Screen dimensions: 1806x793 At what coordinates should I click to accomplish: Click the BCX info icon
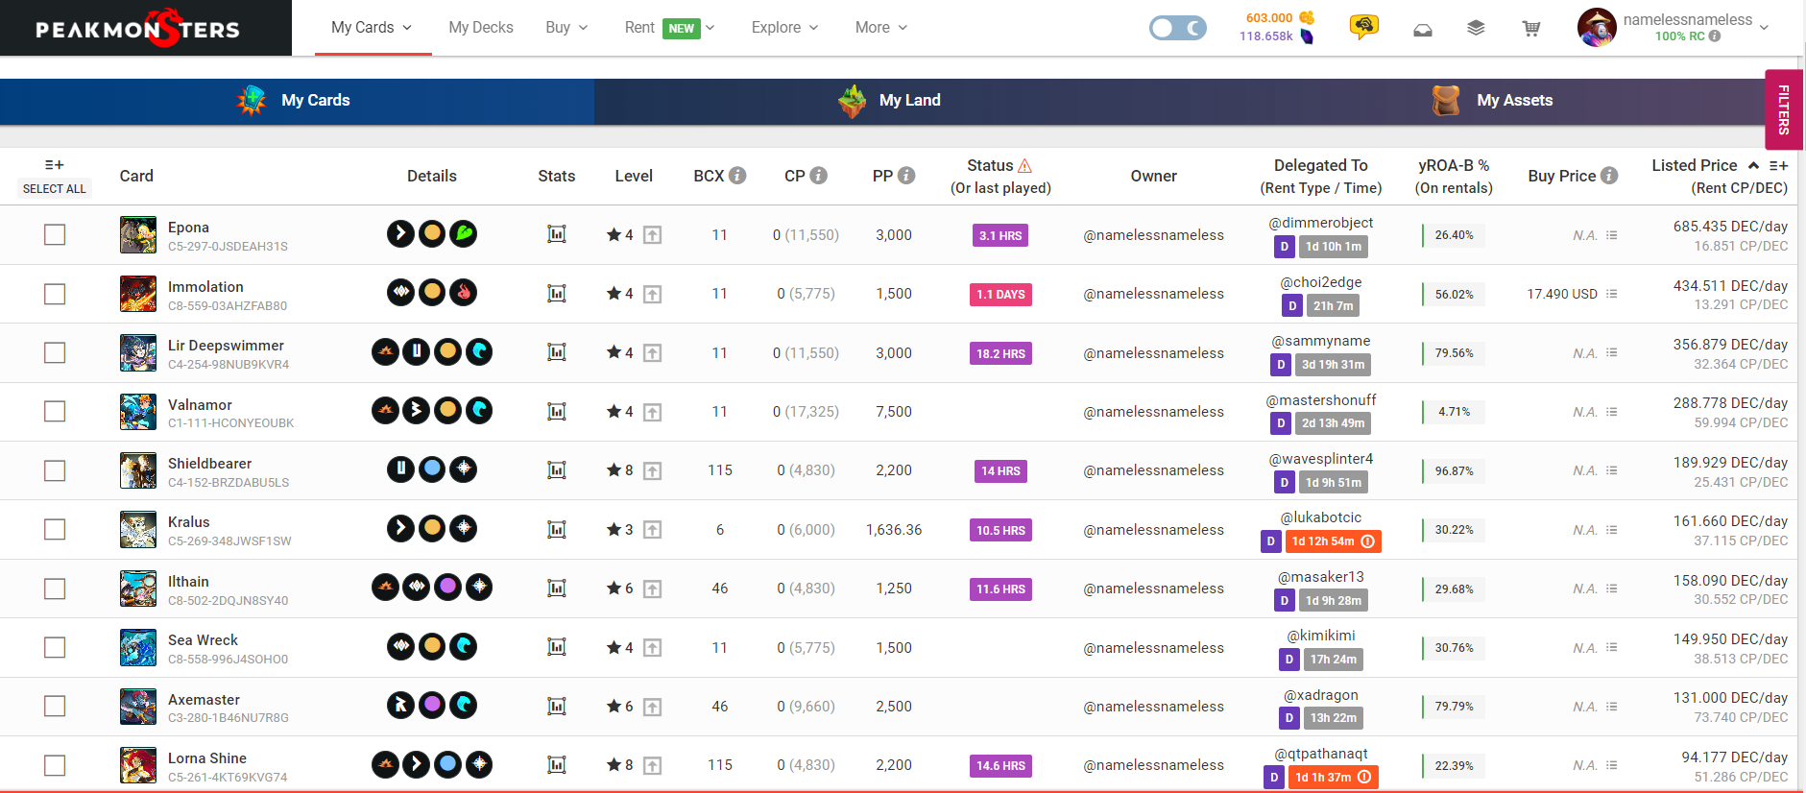pyautogui.click(x=737, y=176)
